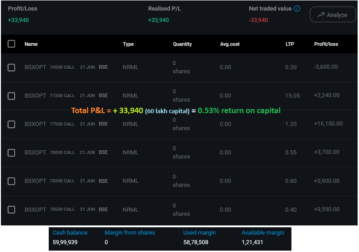The height and width of the screenshot is (252, 359).
Task: Click the LTP value 0.20
Action: click(x=291, y=67)
